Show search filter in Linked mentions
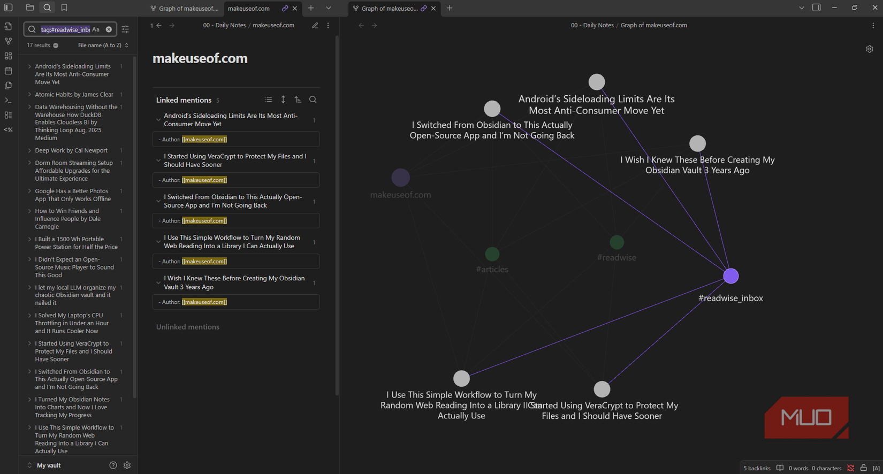 click(313, 100)
